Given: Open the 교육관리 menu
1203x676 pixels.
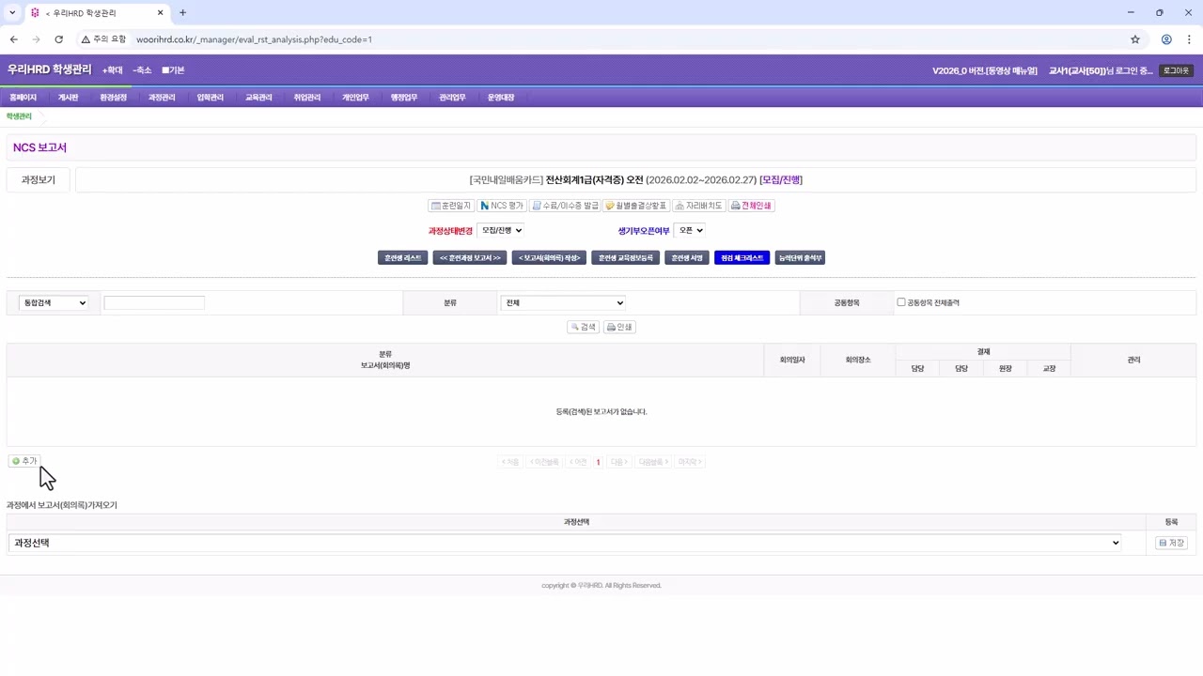Looking at the screenshot, I should (x=258, y=98).
